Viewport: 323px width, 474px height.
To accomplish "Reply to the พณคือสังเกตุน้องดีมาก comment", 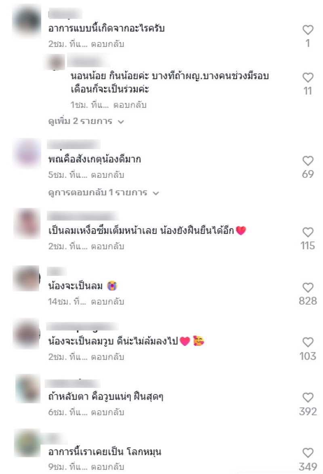I will (107, 175).
